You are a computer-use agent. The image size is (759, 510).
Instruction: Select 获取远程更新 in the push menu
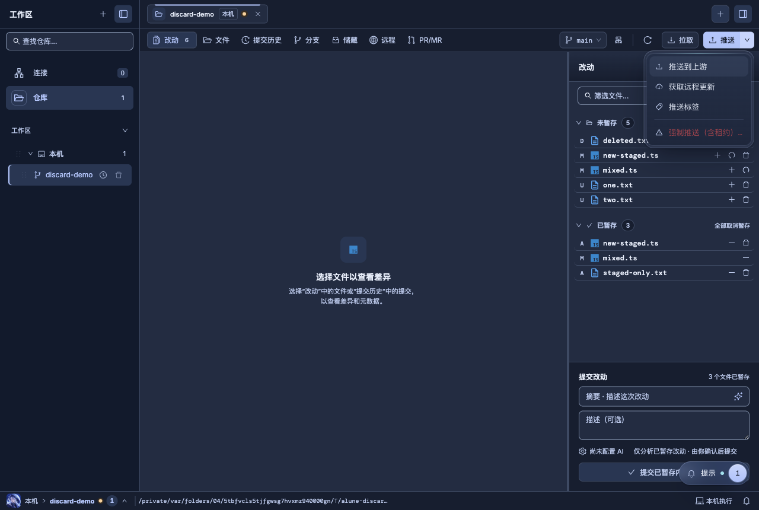(x=699, y=87)
